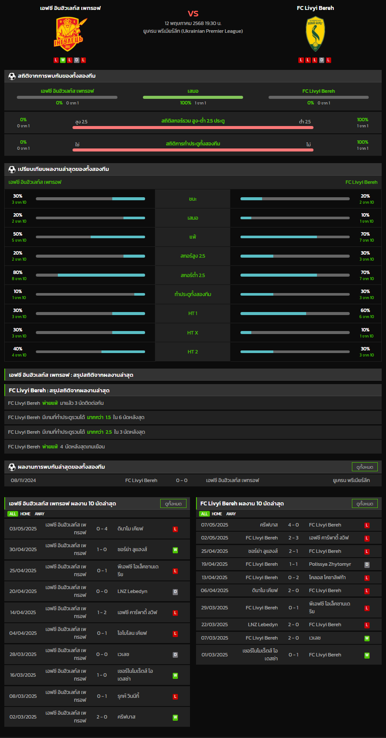Click the W badge in Inhulets 02/03/2025 row
Screen dimensions: 386x738
pos(175,717)
